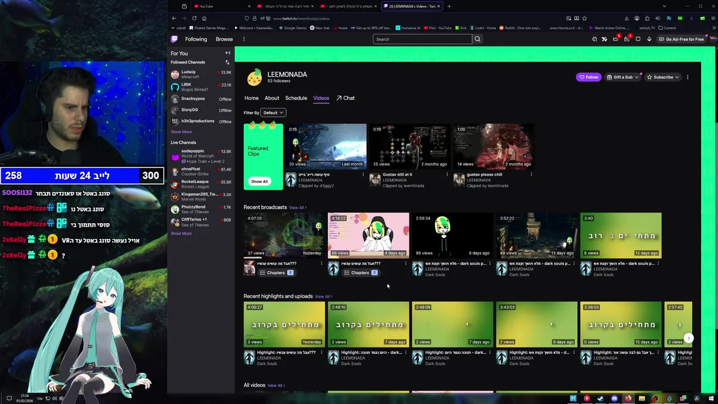Open options for first featured clip
This screenshot has height=404, width=718.
(363, 175)
